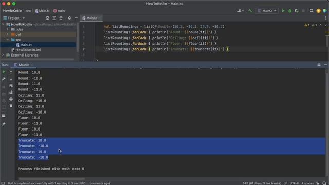Click the Print icon in Run panel
The image size is (329, 185).
pos(11,99)
